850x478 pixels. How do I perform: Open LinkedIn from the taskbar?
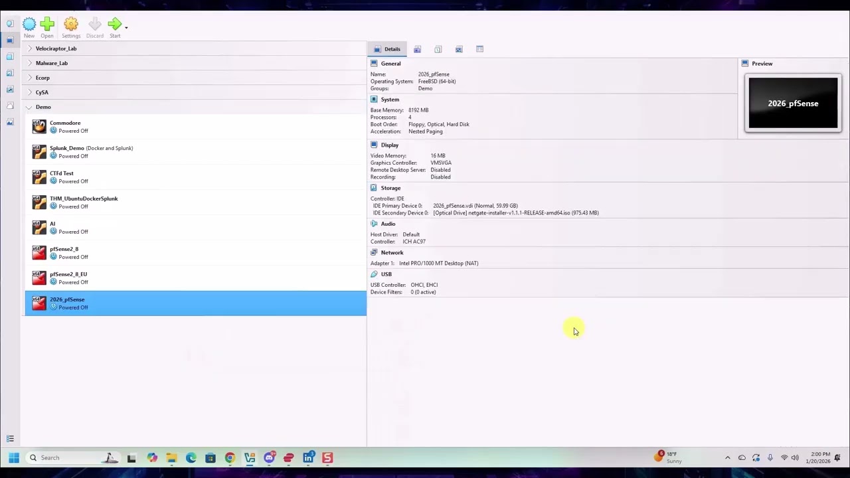pos(308,457)
